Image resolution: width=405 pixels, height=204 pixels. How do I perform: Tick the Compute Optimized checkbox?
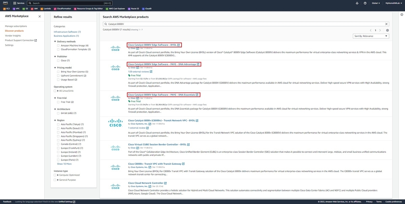pos(55,175)
